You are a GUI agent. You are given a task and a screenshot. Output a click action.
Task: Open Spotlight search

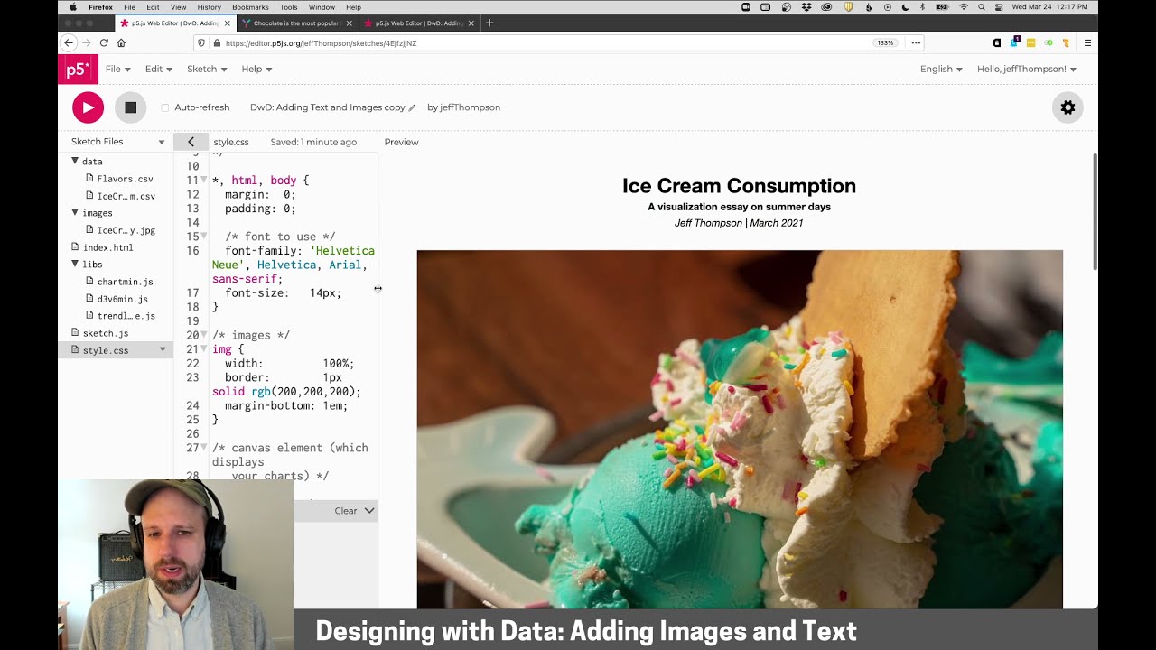(x=981, y=7)
